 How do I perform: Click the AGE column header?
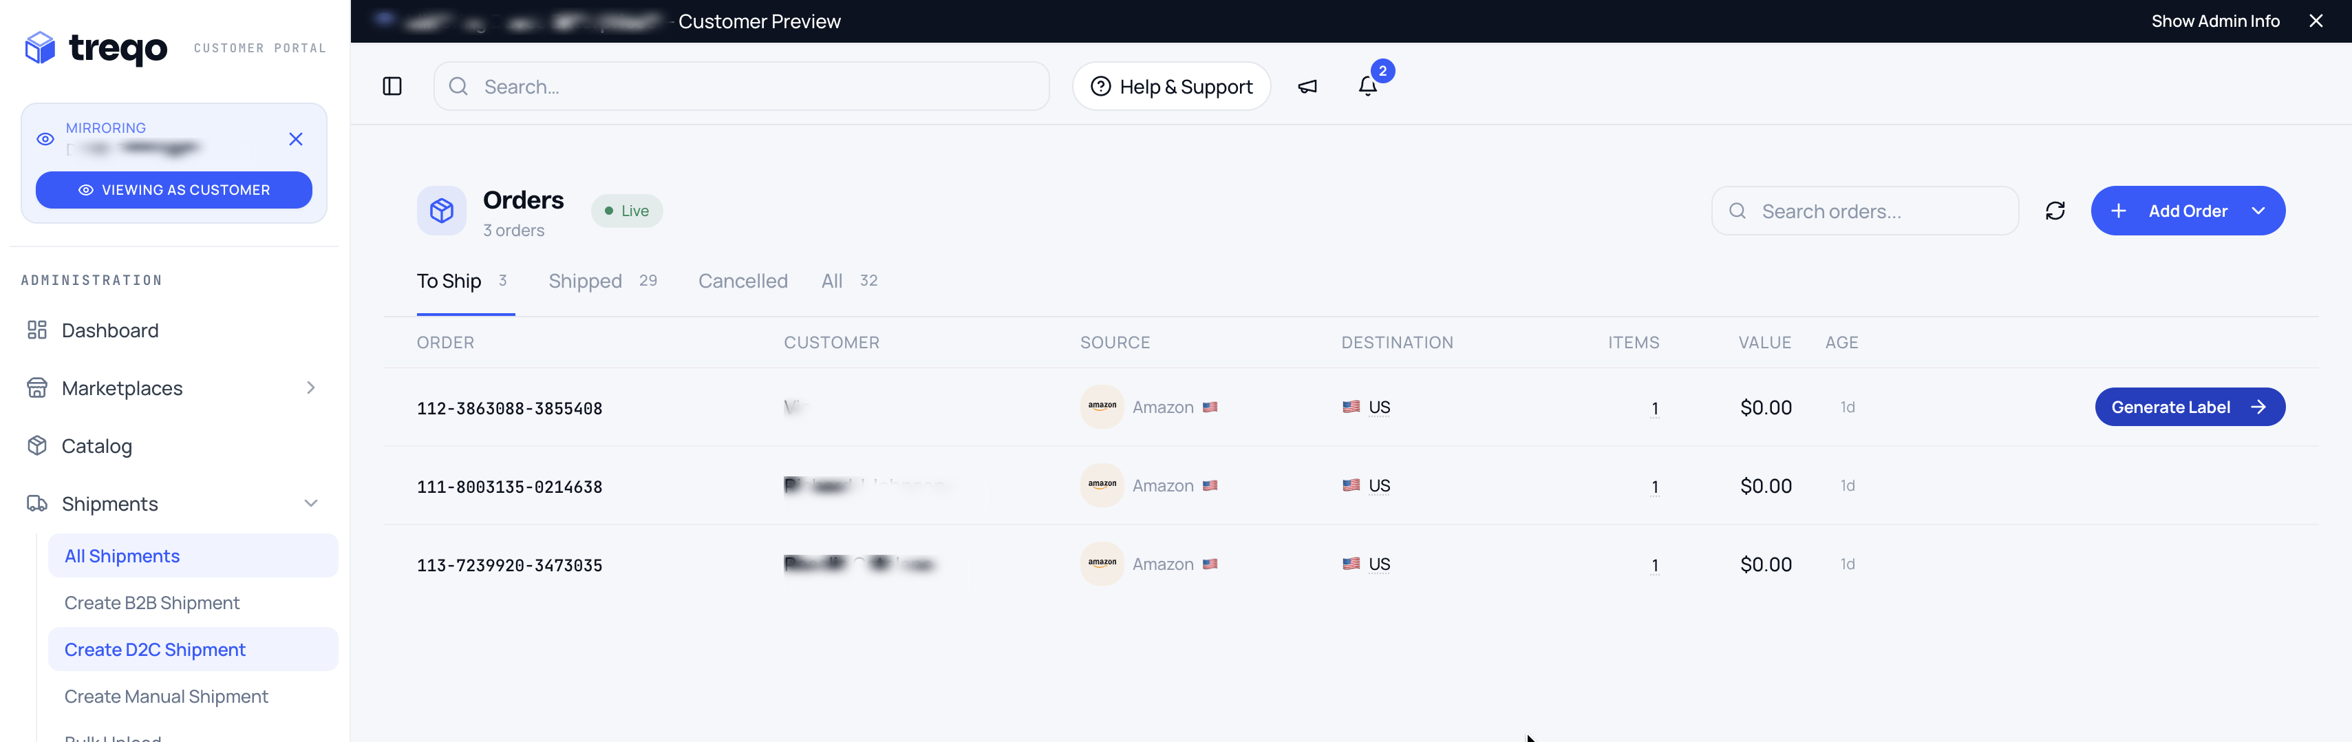[x=1841, y=343]
